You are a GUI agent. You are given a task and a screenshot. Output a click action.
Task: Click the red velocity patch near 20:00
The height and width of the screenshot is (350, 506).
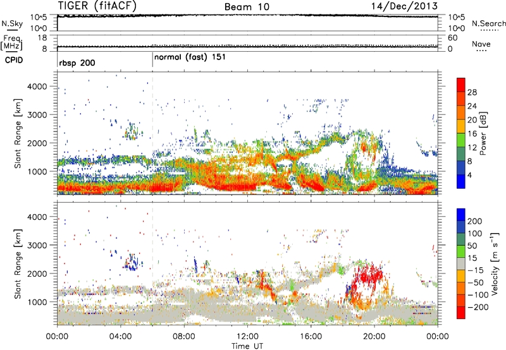(x=368, y=277)
